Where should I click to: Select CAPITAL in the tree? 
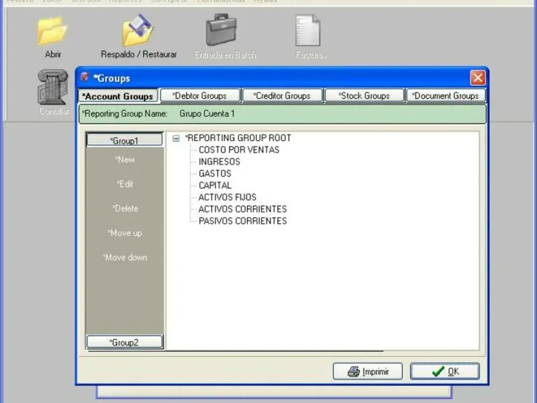pos(215,185)
